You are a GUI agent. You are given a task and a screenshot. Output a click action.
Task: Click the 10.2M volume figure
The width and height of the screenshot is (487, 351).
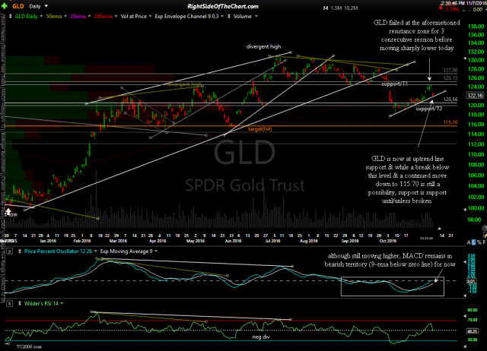pos(350,8)
